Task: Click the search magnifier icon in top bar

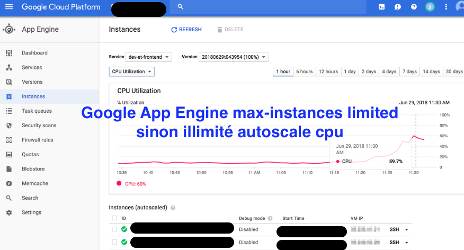Action: (180, 6)
